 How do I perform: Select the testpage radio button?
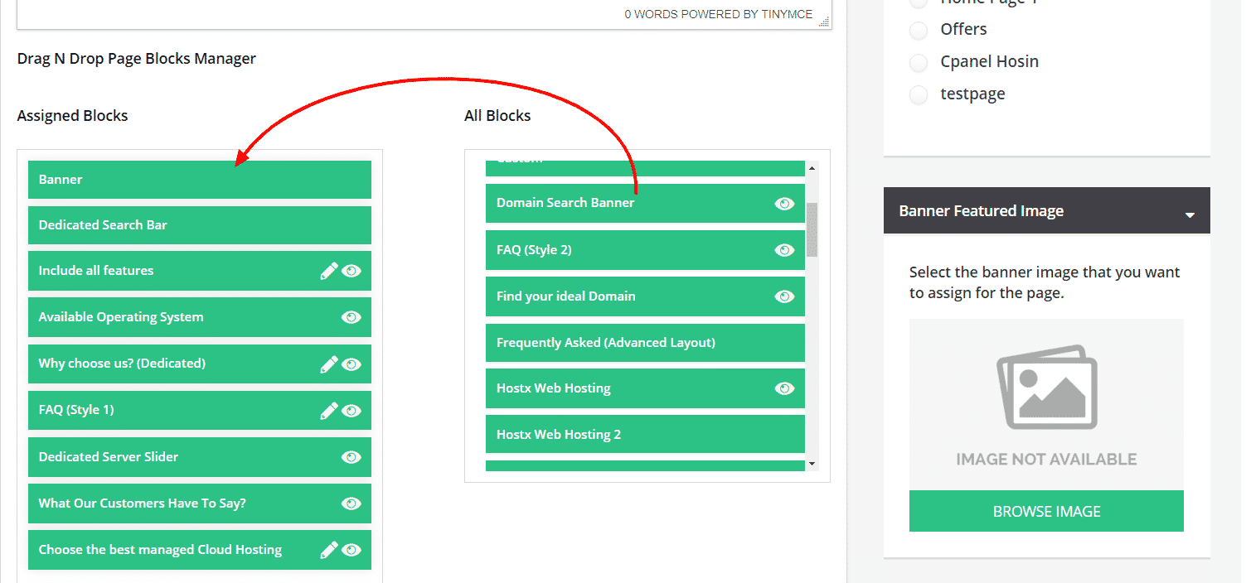(x=919, y=94)
